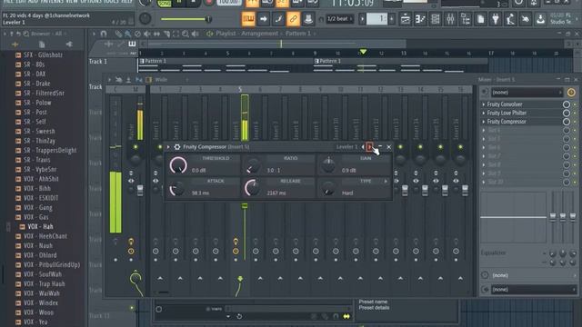
Task: Open the 1/2 beat snap dropdown
Action: [x=339, y=19]
